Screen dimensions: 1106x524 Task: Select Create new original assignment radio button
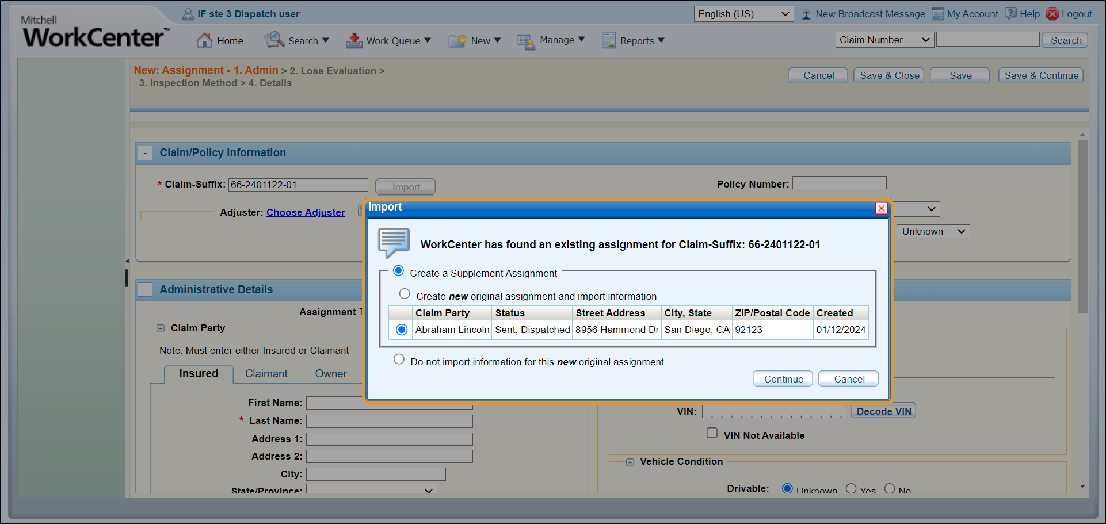405,294
